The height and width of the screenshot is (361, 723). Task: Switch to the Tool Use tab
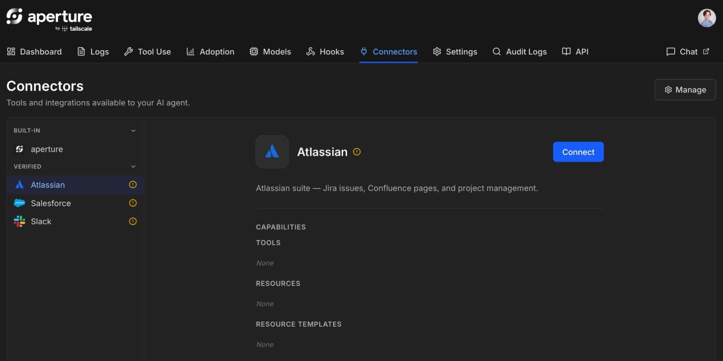pos(148,51)
